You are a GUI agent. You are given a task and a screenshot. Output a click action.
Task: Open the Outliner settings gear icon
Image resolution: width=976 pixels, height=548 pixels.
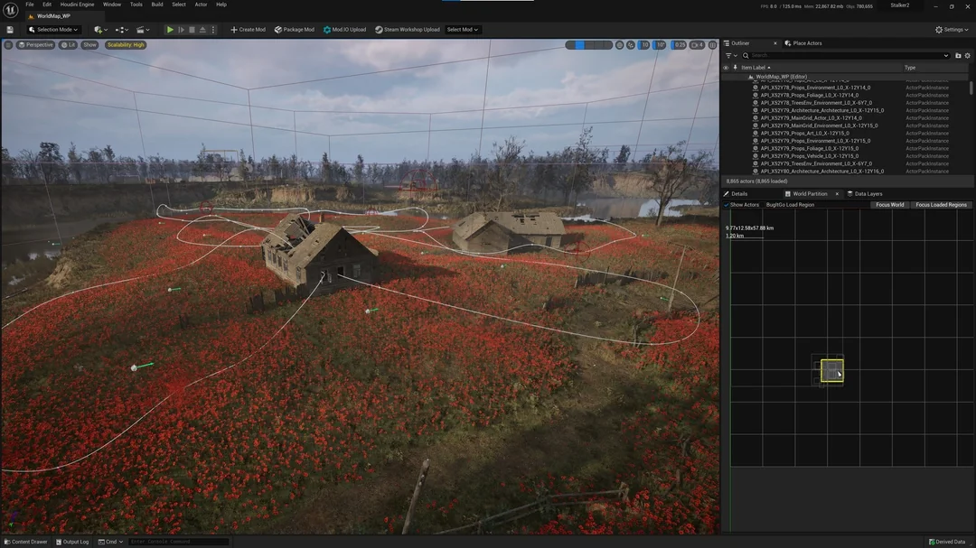(968, 55)
